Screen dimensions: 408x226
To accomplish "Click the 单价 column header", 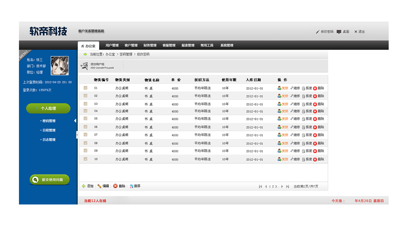I will click(176, 80).
